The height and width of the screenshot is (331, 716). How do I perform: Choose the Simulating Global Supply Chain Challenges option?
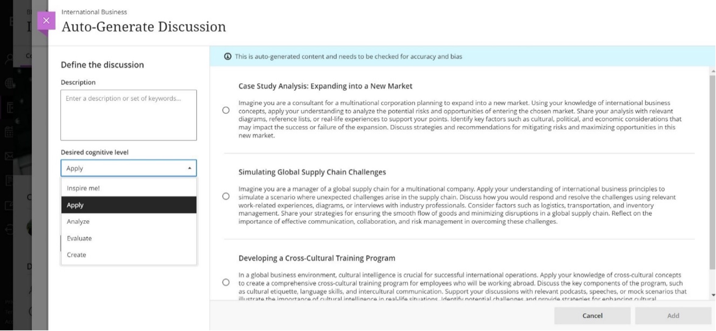coord(226,196)
